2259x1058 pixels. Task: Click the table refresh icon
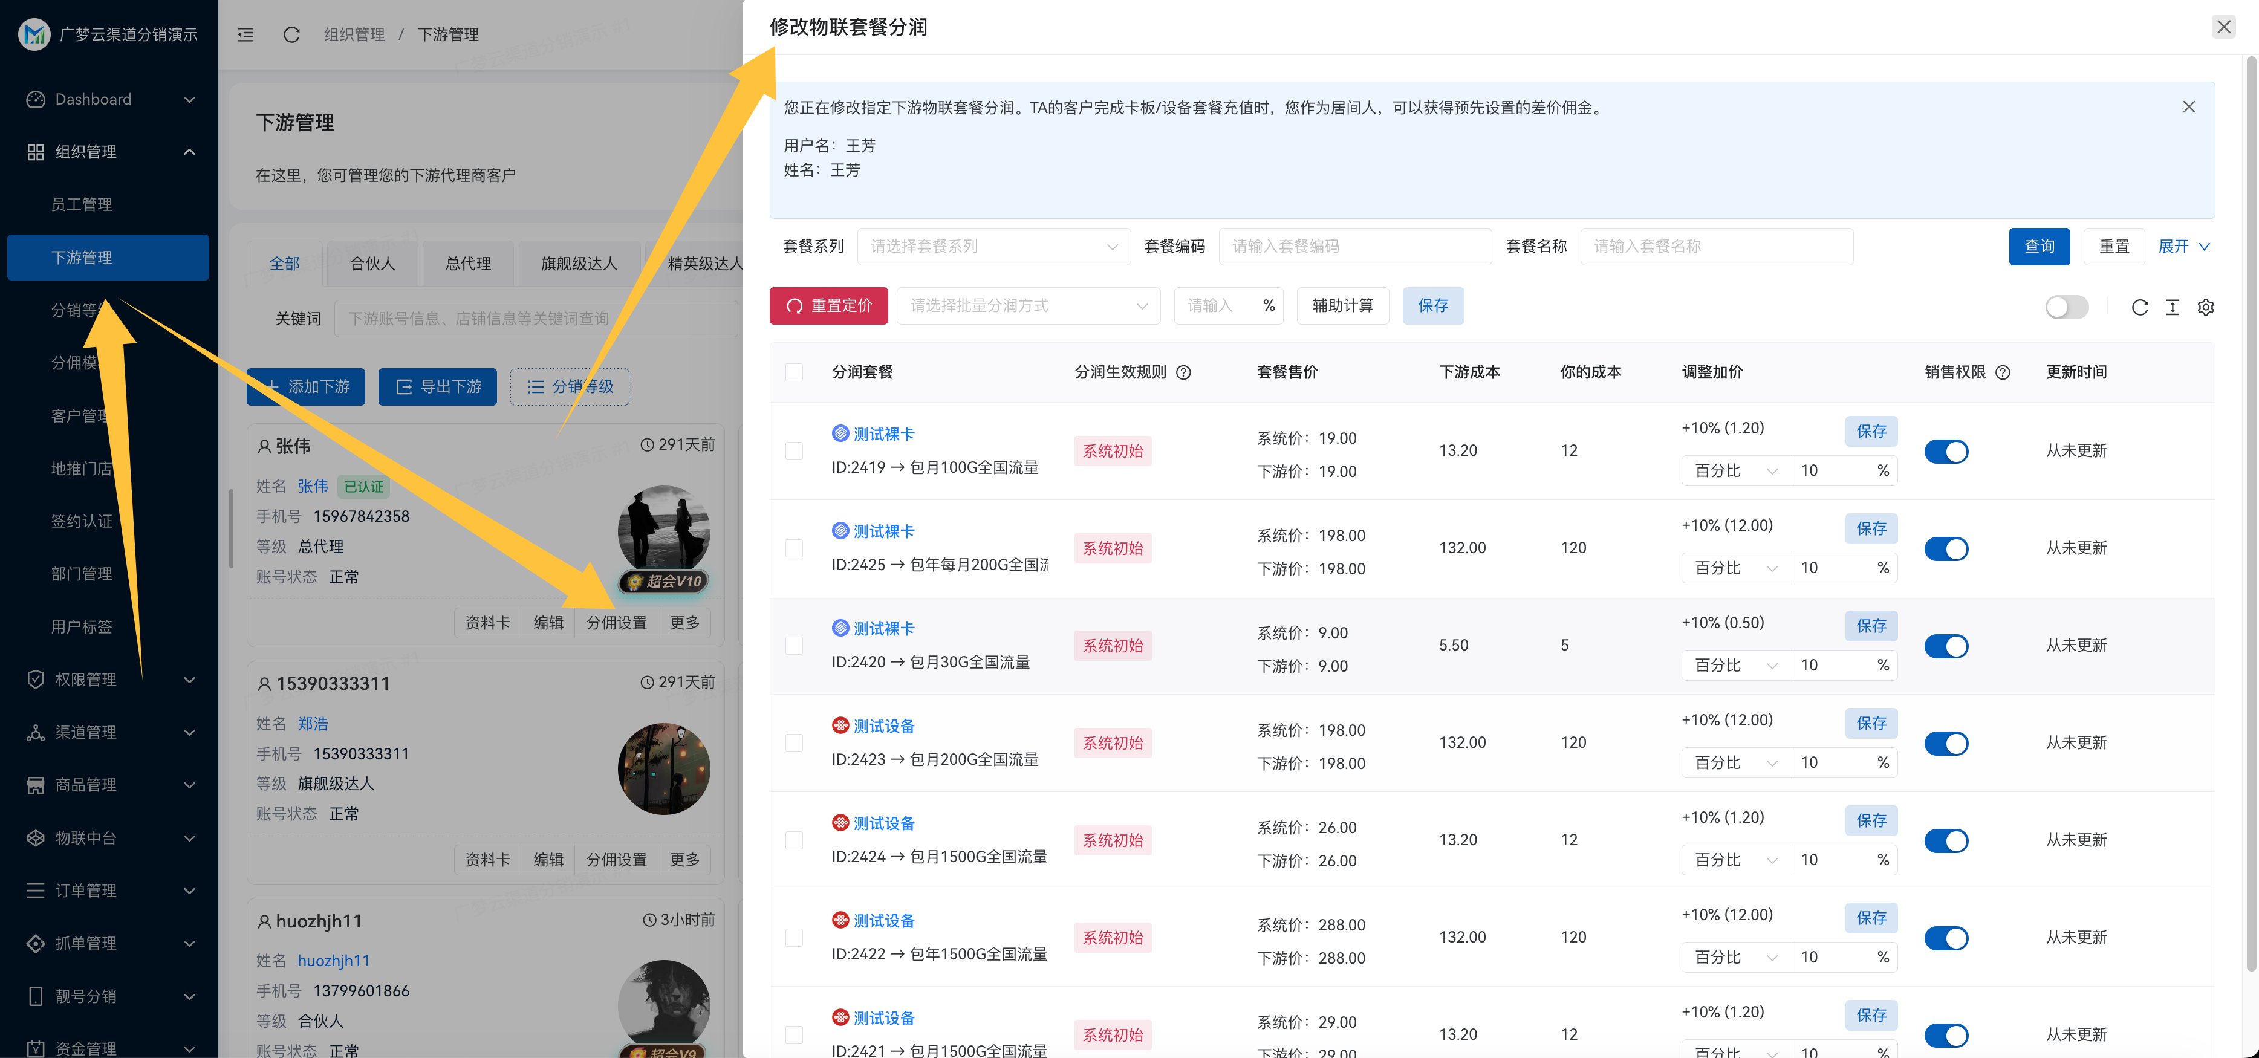click(x=2139, y=307)
